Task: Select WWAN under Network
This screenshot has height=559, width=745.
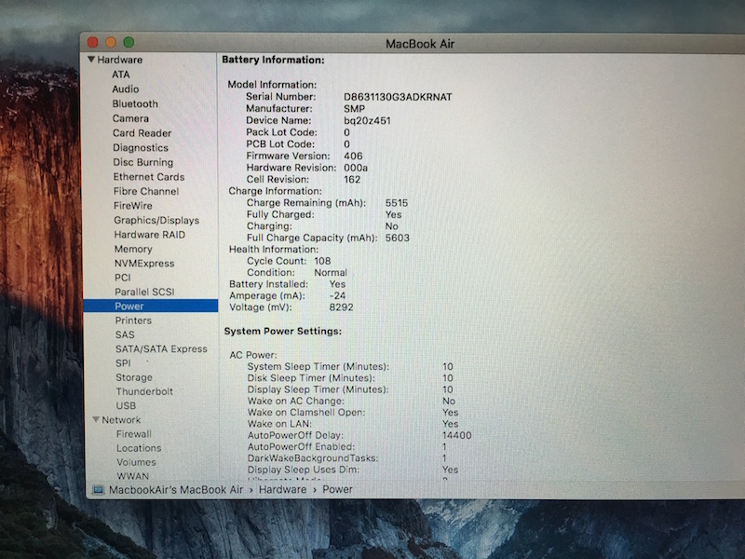Action: coord(132,475)
